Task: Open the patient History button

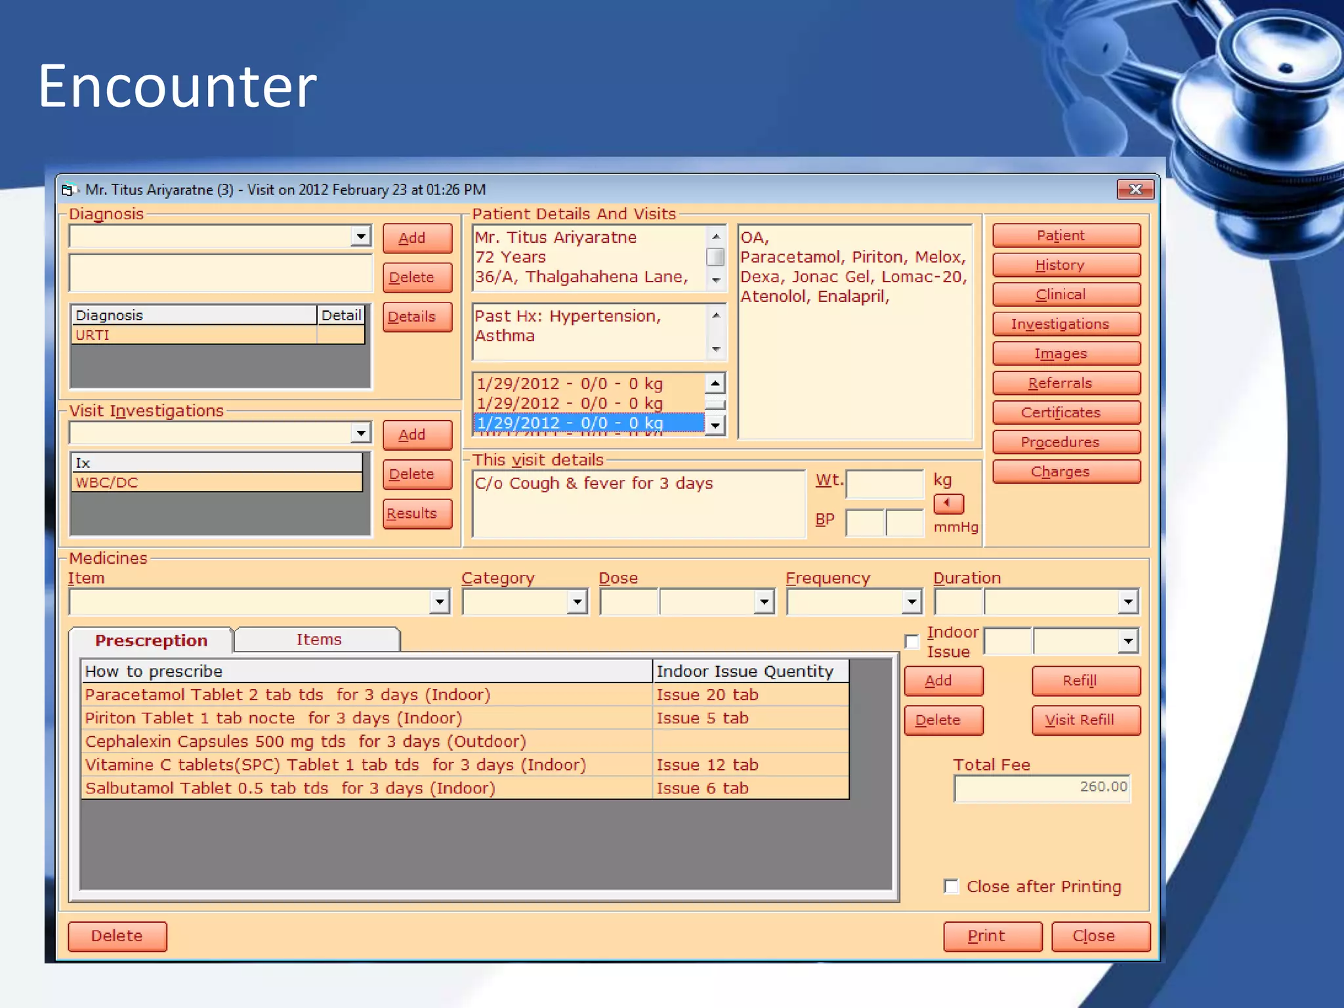Action: click(1066, 265)
